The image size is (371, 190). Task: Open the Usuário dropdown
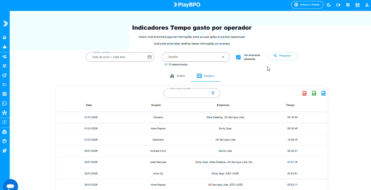[196, 57]
